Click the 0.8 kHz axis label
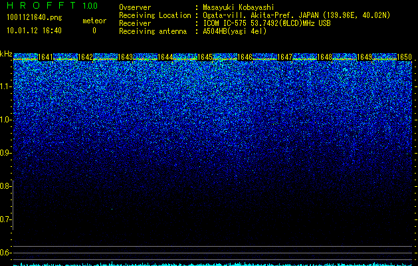Screen dimensions: 418x266 [5, 186]
